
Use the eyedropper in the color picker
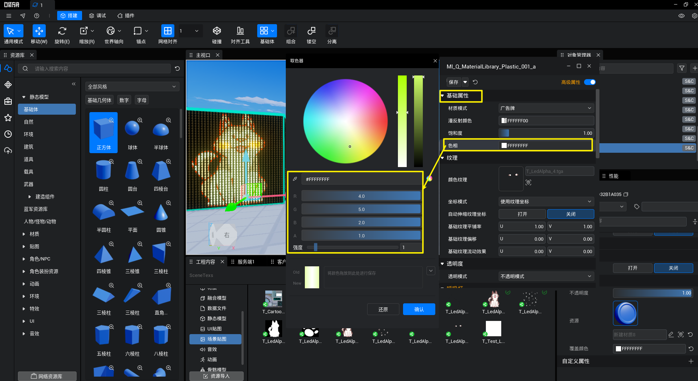(295, 179)
